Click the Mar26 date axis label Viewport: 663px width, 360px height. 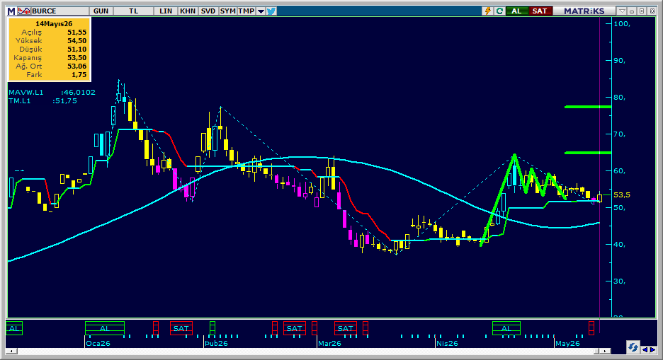(330, 343)
